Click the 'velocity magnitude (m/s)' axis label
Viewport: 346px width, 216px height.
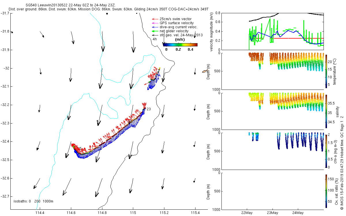[212, 32]
